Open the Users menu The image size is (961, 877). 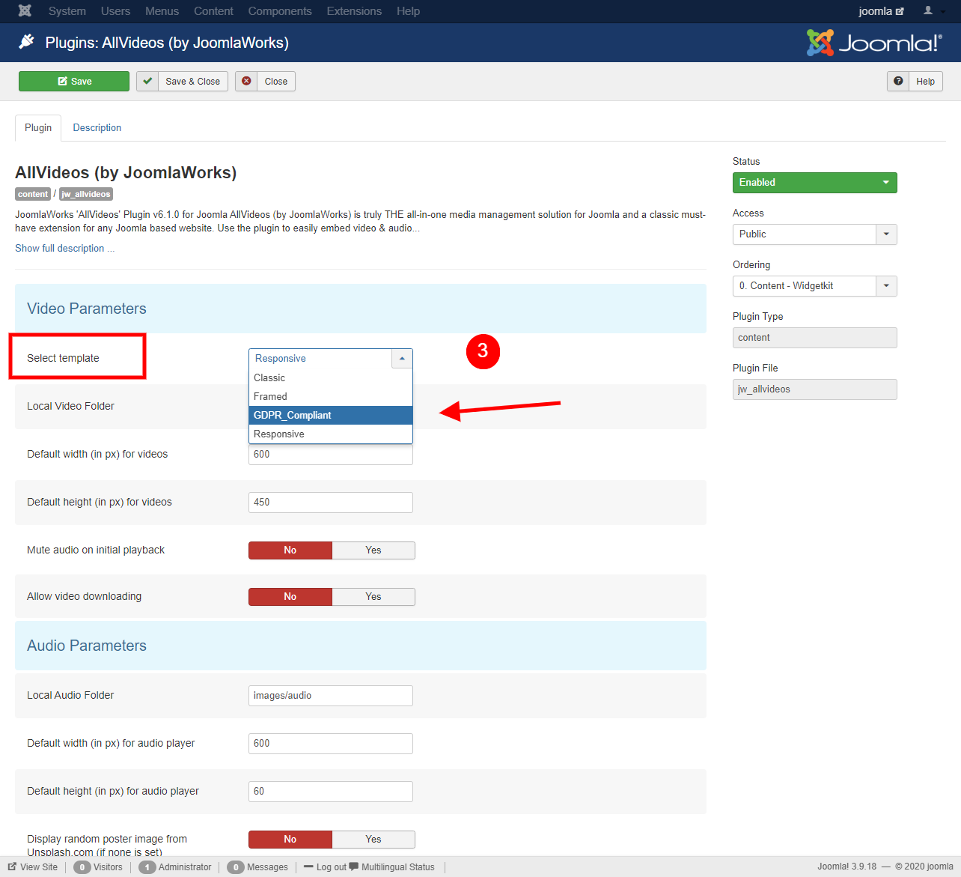[115, 11]
